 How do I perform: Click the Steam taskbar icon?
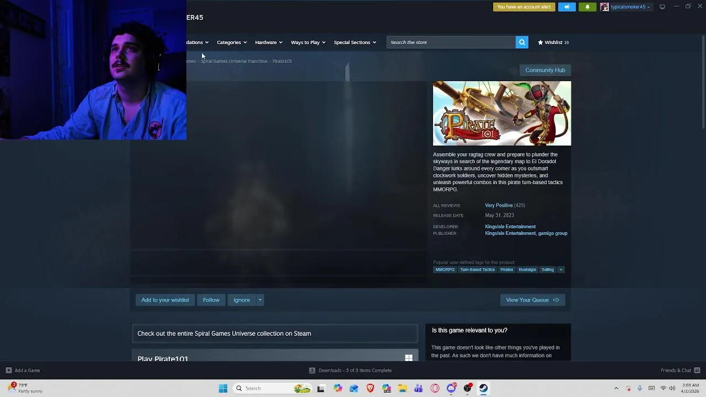pyautogui.click(x=484, y=388)
